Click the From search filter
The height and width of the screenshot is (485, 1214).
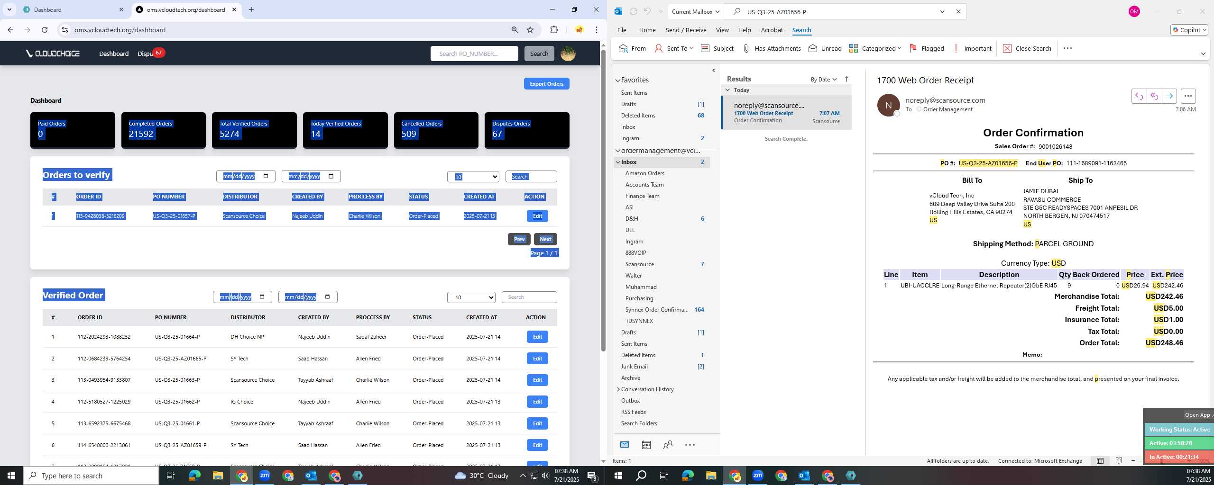(x=633, y=48)
